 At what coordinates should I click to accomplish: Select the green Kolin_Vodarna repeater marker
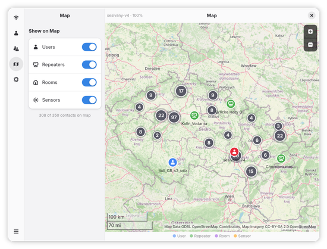click(x=194, y=115)
